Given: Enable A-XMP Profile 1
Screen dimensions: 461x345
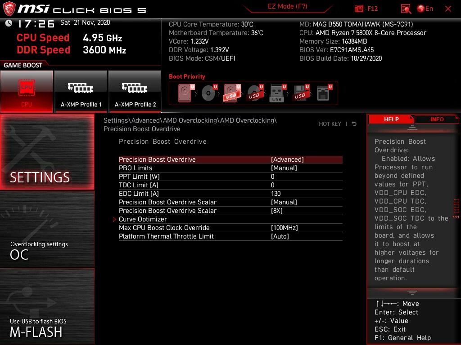Looking at the screenshot, I should tap(81, 91).
